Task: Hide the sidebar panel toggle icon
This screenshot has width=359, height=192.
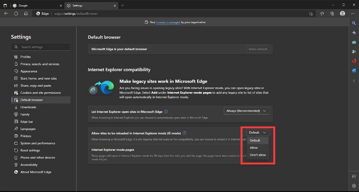Action: point(354,176)
